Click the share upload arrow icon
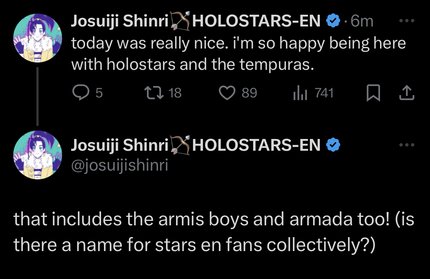 coord(407,93)
